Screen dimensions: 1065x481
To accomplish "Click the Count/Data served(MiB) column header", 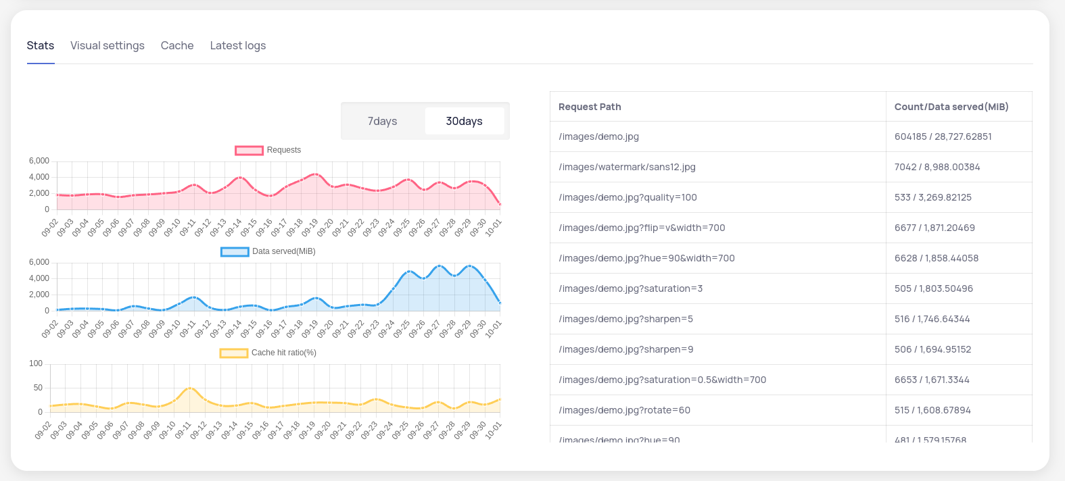I will 951,107.
